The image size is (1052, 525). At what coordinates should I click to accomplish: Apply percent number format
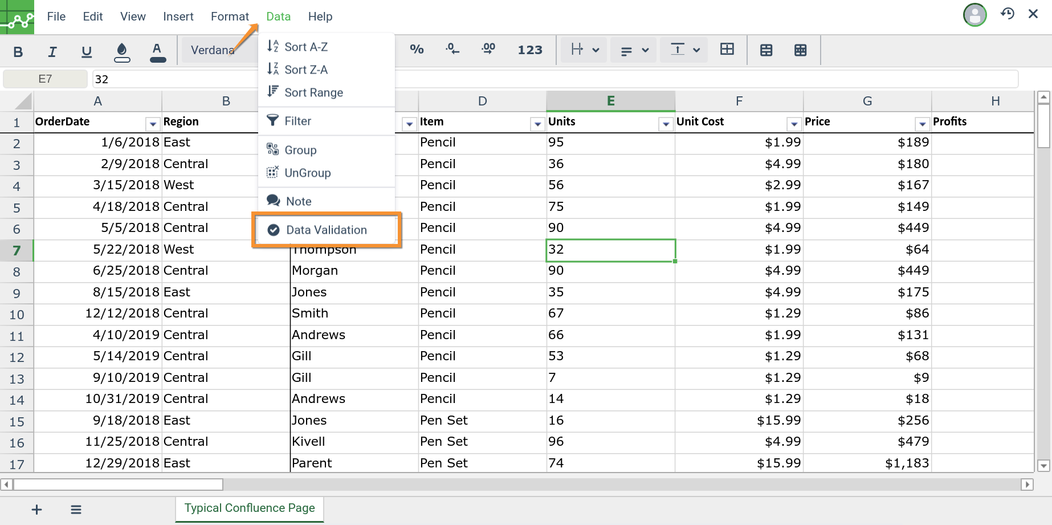tap(417, 50)
